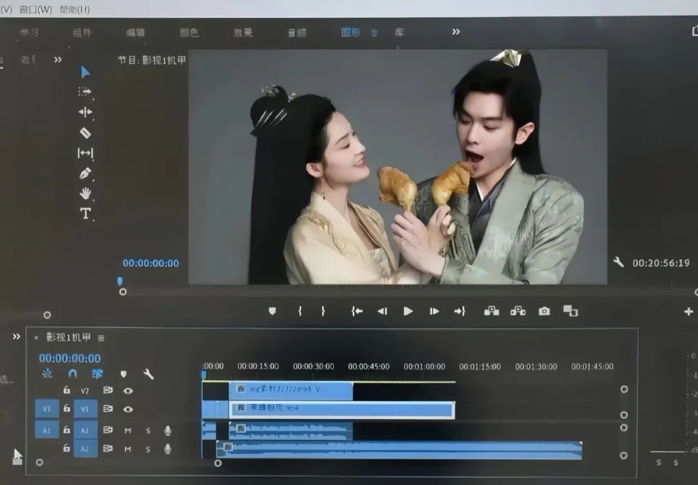The image size is (698, 485).
Task: Open the comparison view button
Action: click(570, 311)
